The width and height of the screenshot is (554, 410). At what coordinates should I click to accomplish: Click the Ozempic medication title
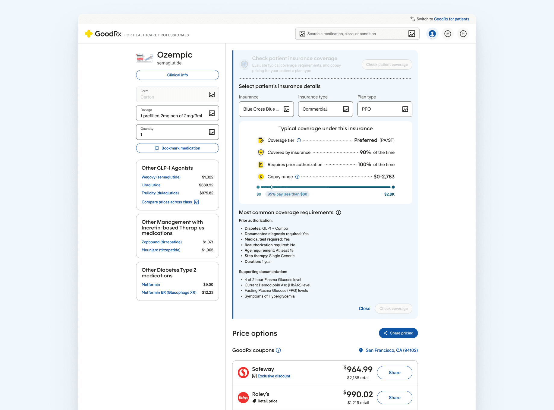click(x=175, y=55)
